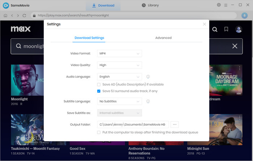Switch to the Advanced tab

click(x=163, y=38)
